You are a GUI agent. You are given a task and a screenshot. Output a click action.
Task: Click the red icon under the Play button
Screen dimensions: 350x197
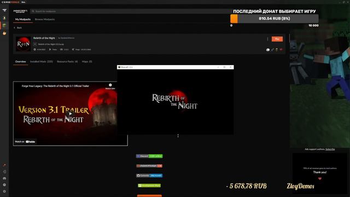281,50
